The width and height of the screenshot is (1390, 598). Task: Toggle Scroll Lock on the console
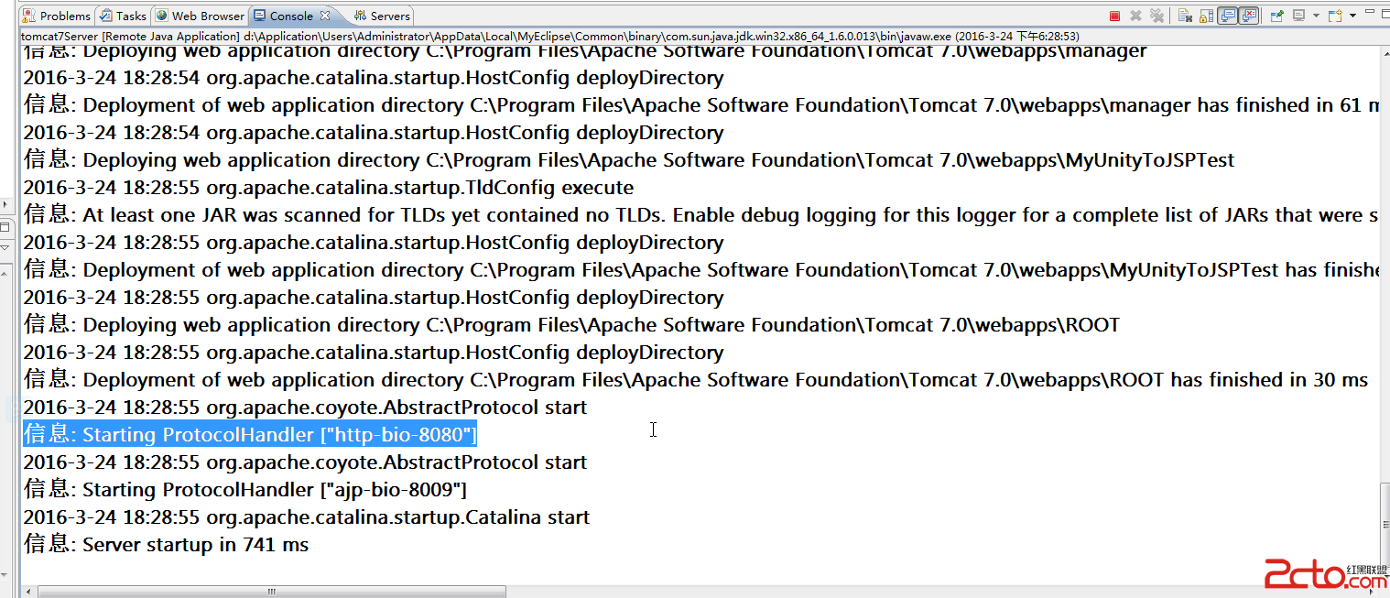click(x=1206, y=16)
